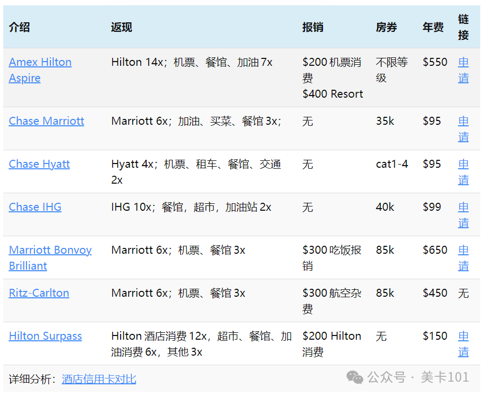Click 申请 link in Chase Marriott row
This screenshot has height=396, width=484.
click(463, 129)
